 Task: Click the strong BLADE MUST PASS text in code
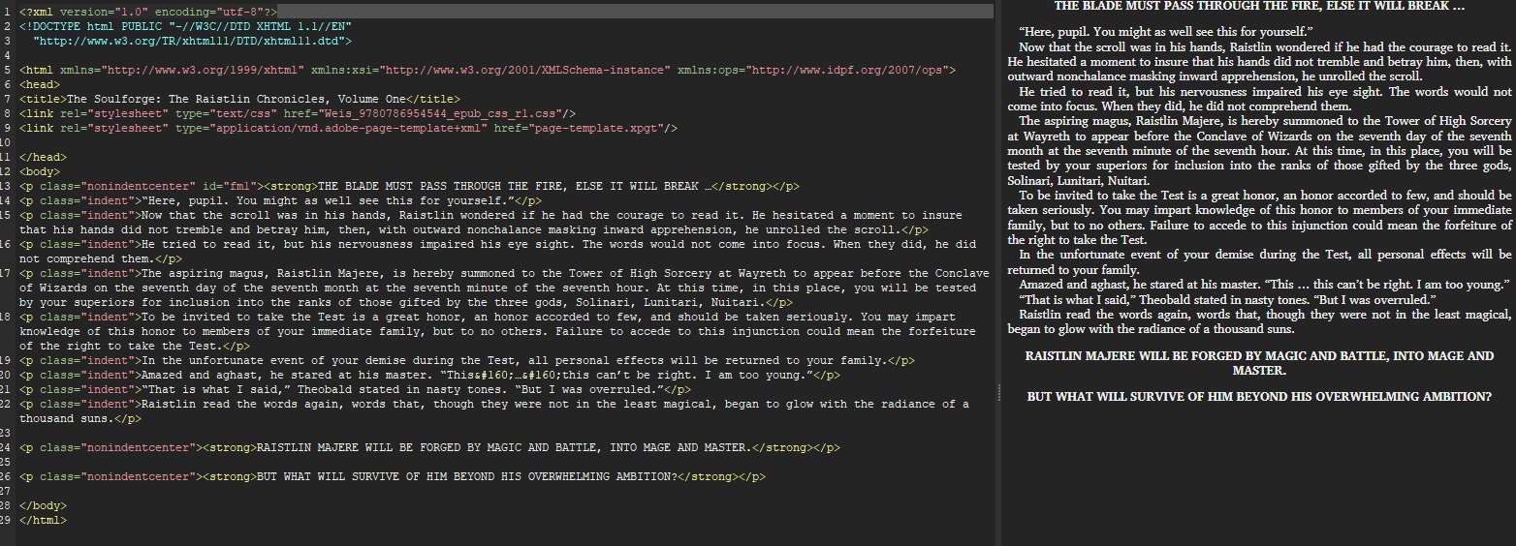click(x=515, y=186)
